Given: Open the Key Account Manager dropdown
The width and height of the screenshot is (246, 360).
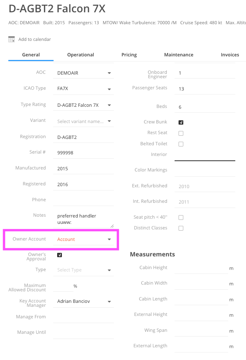Looking at the screenshot, I should pos(84,301).
